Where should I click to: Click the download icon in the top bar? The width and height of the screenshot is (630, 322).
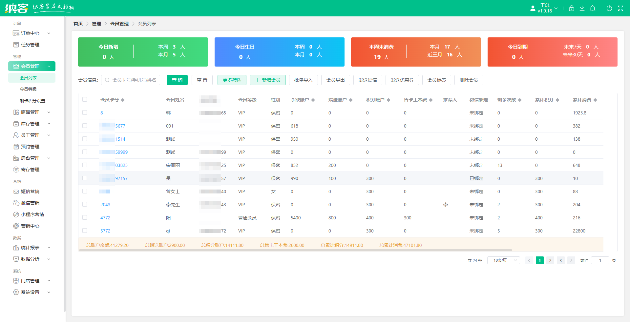click(x=582, y=8)
